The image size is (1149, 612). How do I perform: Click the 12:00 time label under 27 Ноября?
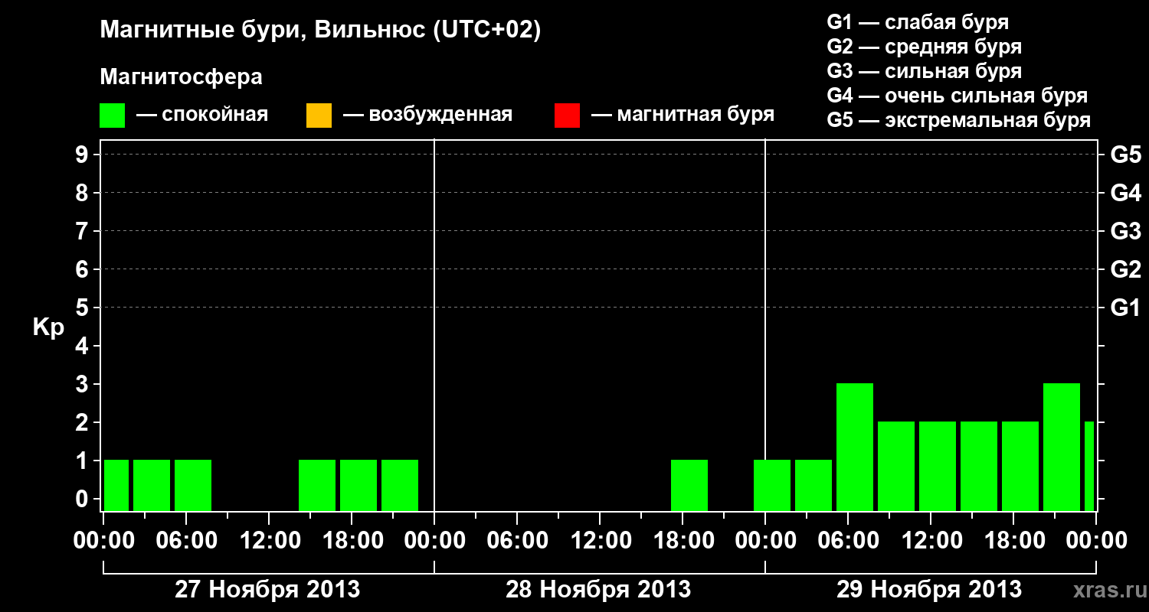[269, 541]
